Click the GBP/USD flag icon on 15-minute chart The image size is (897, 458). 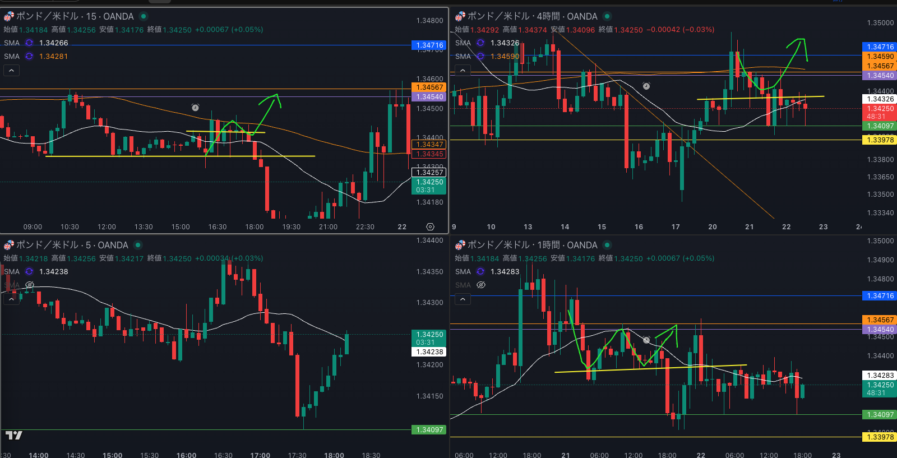coord(8,16)
